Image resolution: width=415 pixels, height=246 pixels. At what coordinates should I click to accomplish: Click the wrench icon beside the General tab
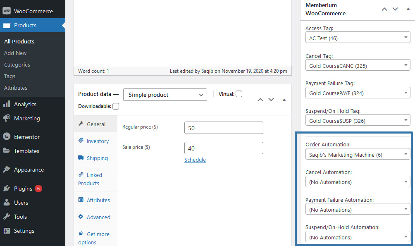[81, 124]
